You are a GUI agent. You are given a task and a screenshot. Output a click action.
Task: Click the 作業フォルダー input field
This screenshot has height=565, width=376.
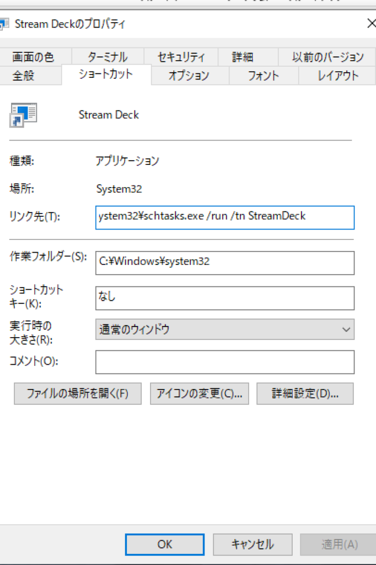[225, 263]
